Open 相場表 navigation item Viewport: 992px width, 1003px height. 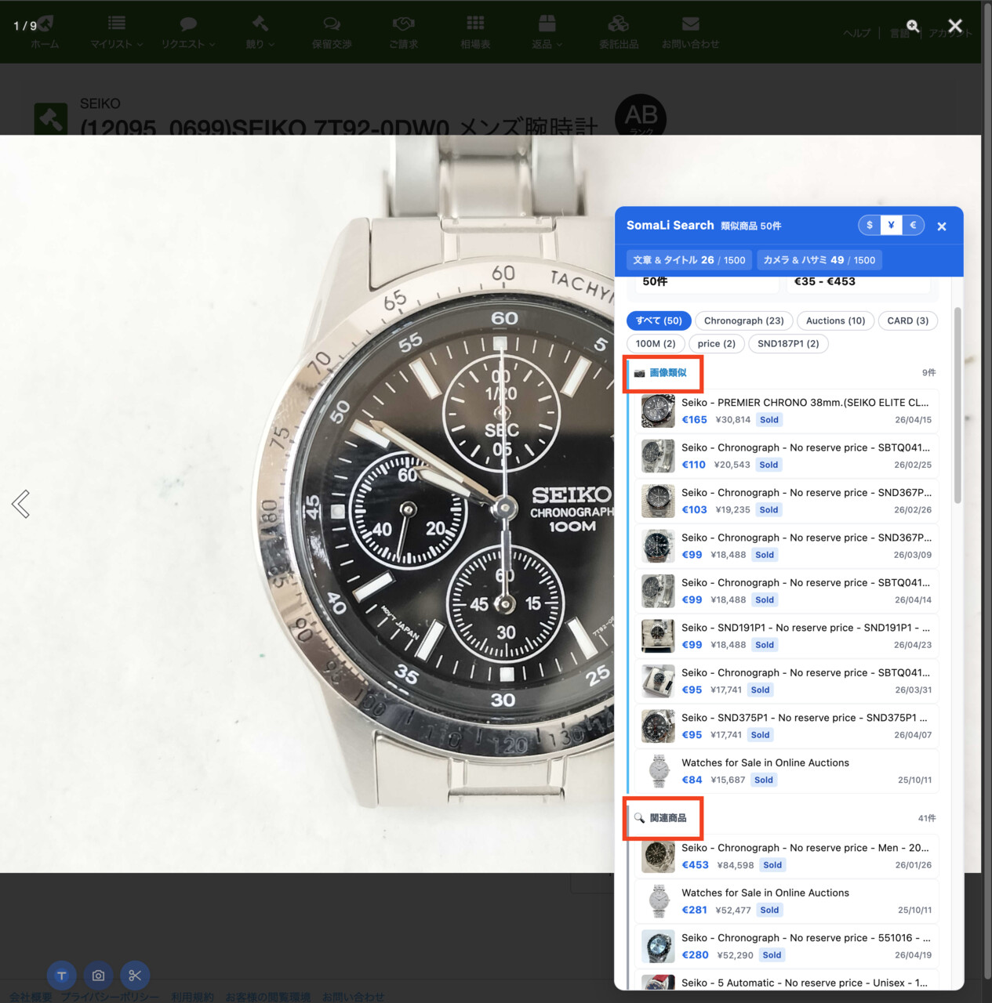tap(475, 33)
